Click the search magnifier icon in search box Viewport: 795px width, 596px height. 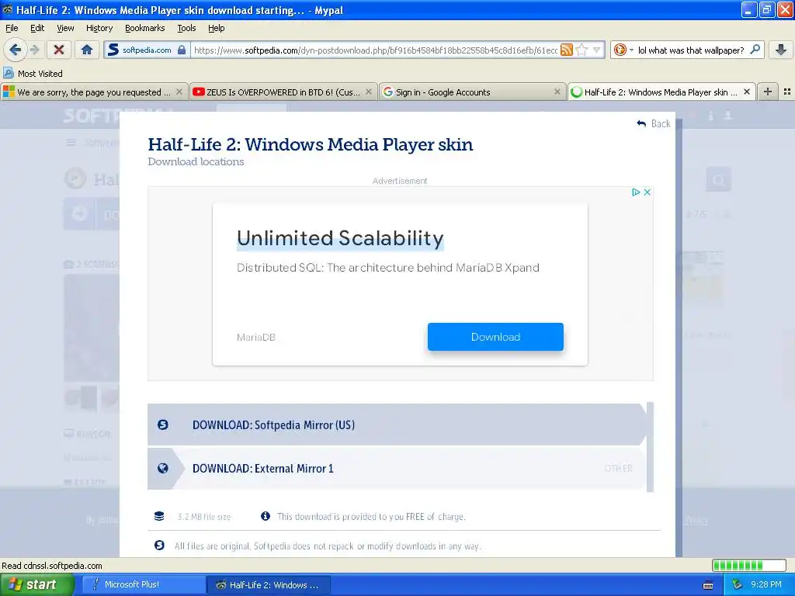pyautogui.click(x=755, y=50)
